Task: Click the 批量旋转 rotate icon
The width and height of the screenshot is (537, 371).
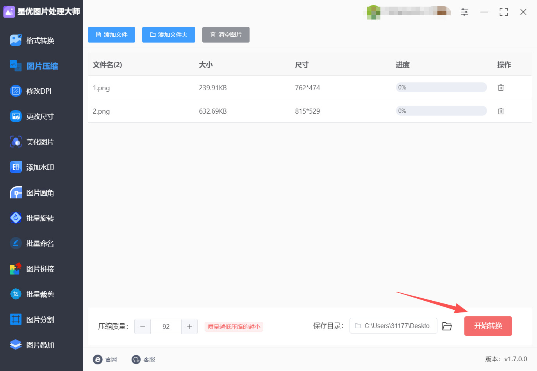Action: 16,218
